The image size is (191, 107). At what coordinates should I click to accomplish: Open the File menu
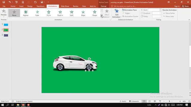click(x=4, y=6)
